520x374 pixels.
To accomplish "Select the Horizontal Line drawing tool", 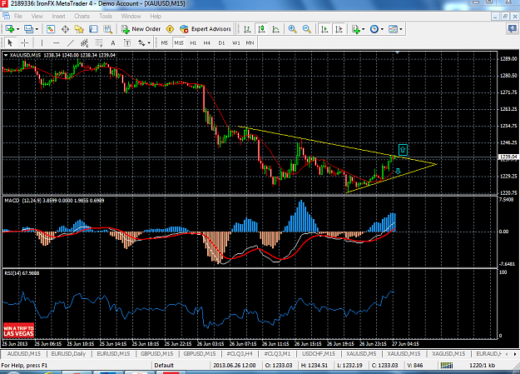I will coord(57,42).
